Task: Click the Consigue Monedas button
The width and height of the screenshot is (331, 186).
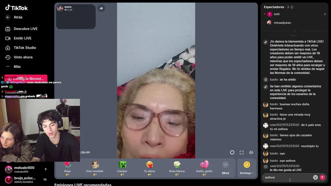Action: pos(26,79)
